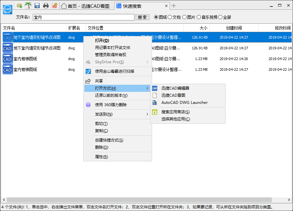Click the CAD app logo icon
The height and width of the screenshot is (211, 293).
click(7, 9)
